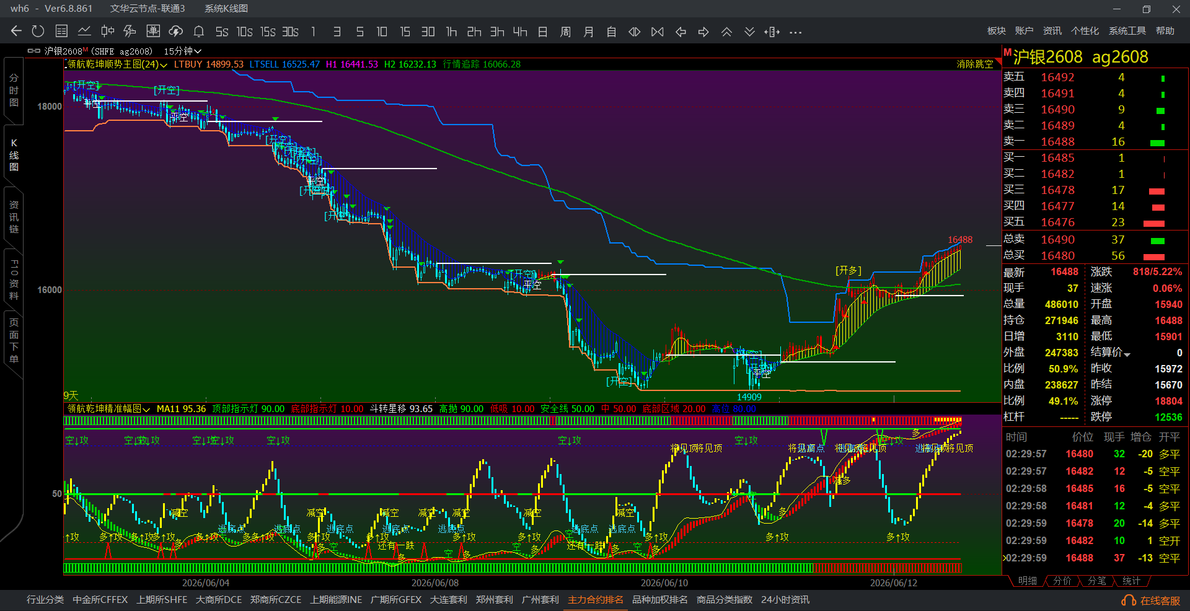Viewport: 1190px width, 611px height.
Task: Open 在线客服 online support
Action: click(x=1152, y=600)
